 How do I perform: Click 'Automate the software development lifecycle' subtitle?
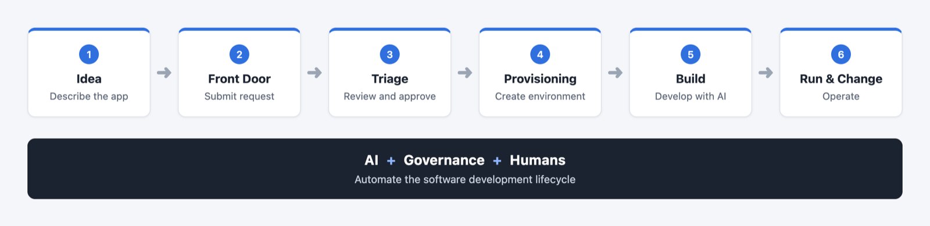(465, 180)
